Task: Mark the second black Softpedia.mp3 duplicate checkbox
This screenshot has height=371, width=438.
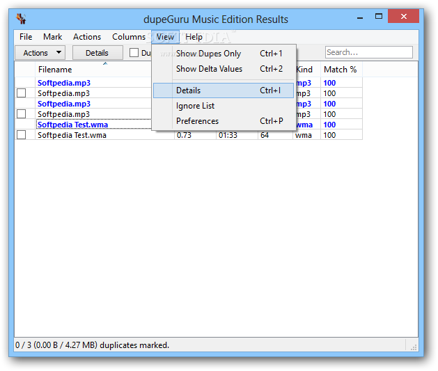Action: [x=21, y=114]
